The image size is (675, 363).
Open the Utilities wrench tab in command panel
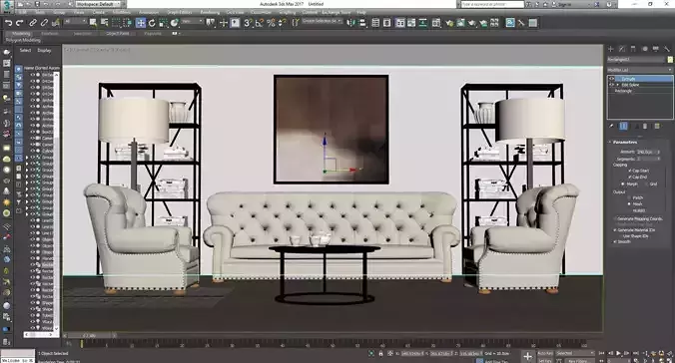tap(667, 49)
